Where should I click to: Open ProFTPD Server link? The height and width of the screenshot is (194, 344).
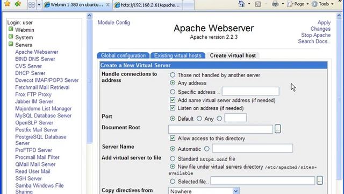(x=33, y=150)
